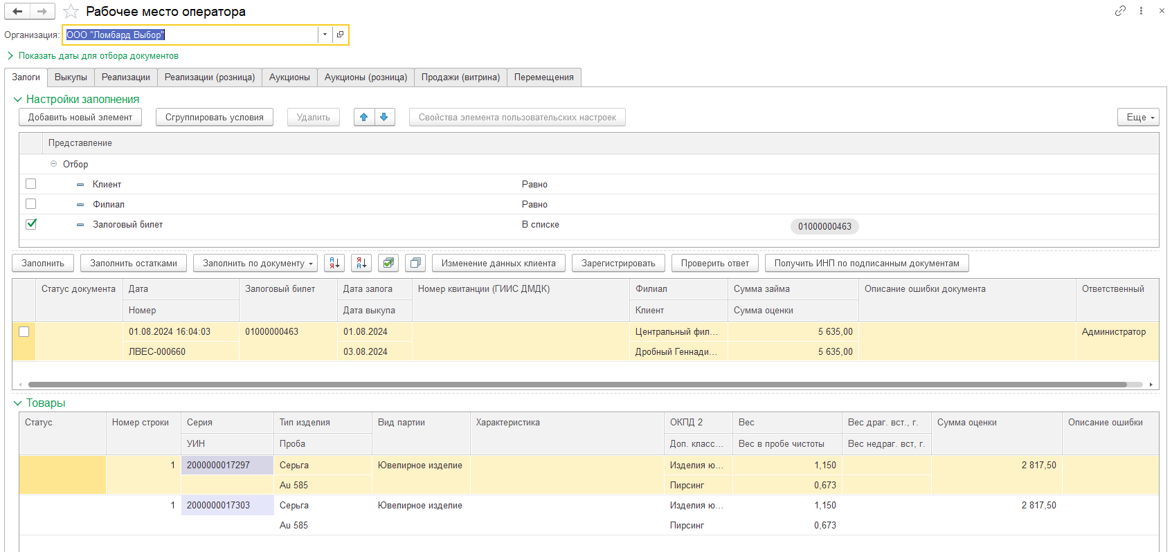
Task: Untick the Залоговый билет filter checkbox
Action: pyautogui.click(x=30, y=224)
